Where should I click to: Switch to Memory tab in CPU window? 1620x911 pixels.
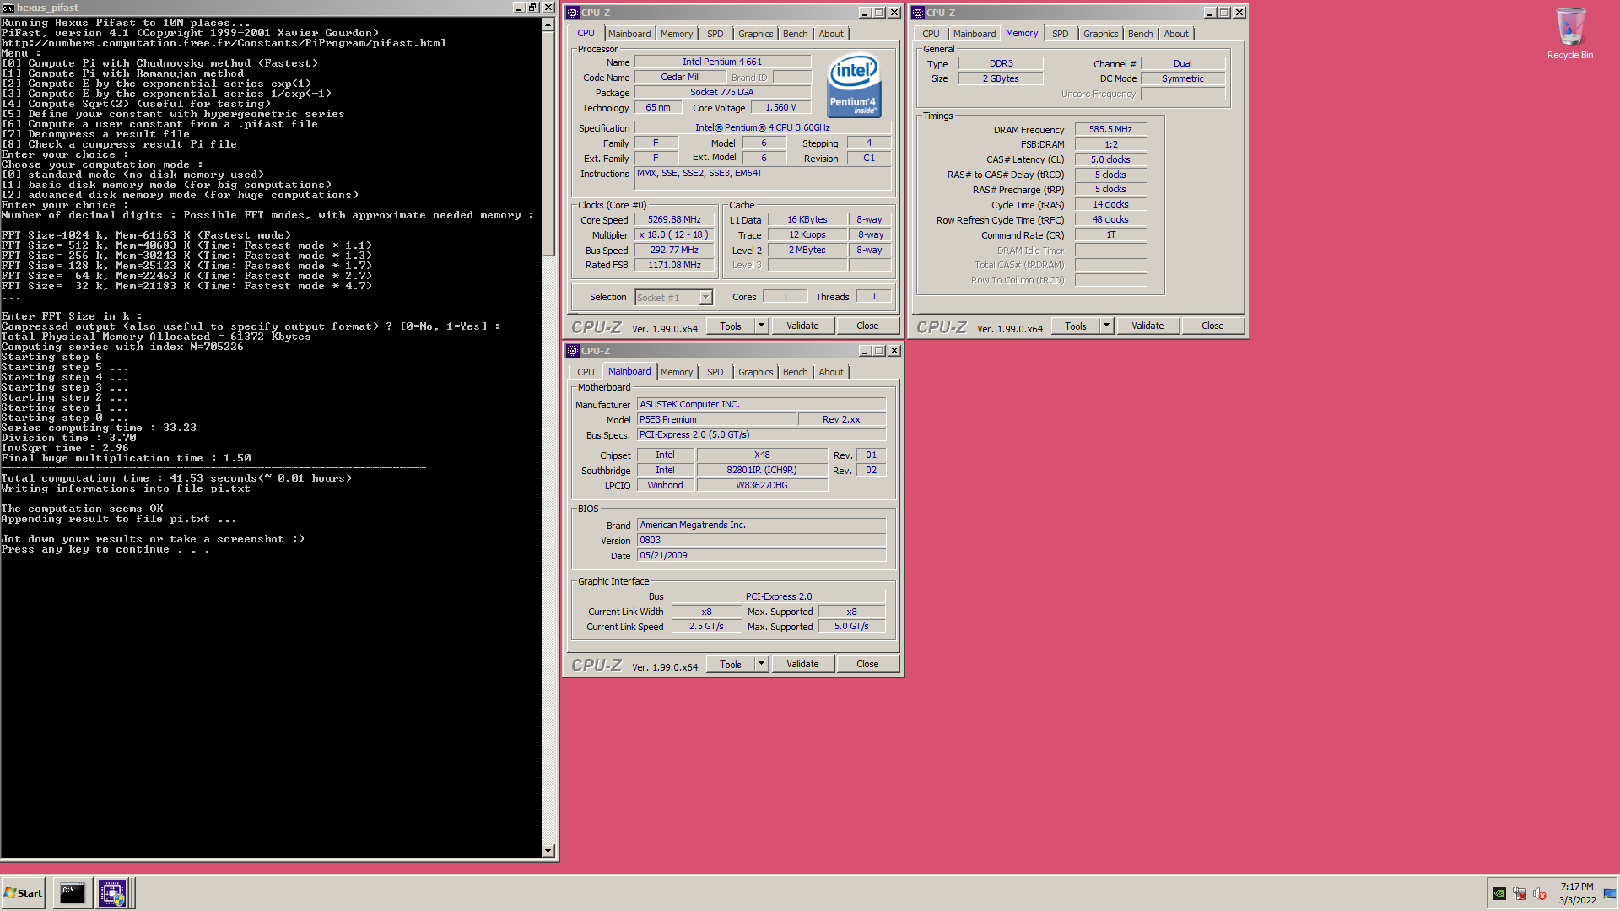pyautogui.click(x=677, y=34)
